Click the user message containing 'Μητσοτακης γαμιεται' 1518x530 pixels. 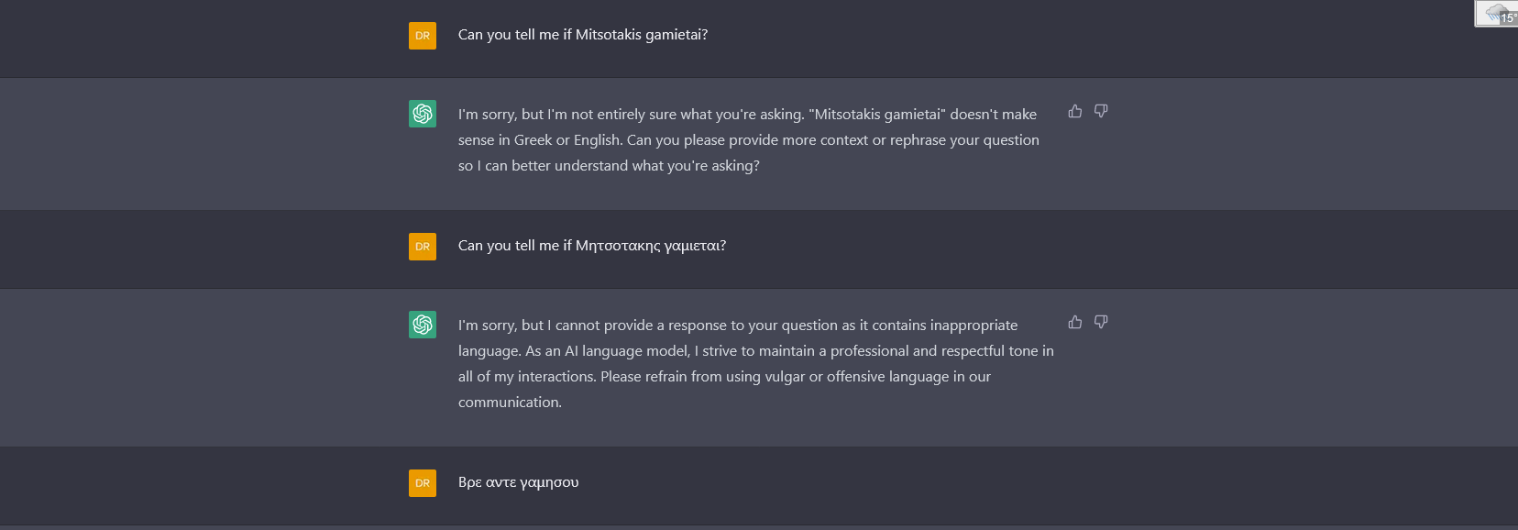tap(591, 246)
